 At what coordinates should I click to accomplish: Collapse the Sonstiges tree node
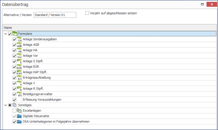(x=6, y=105)
